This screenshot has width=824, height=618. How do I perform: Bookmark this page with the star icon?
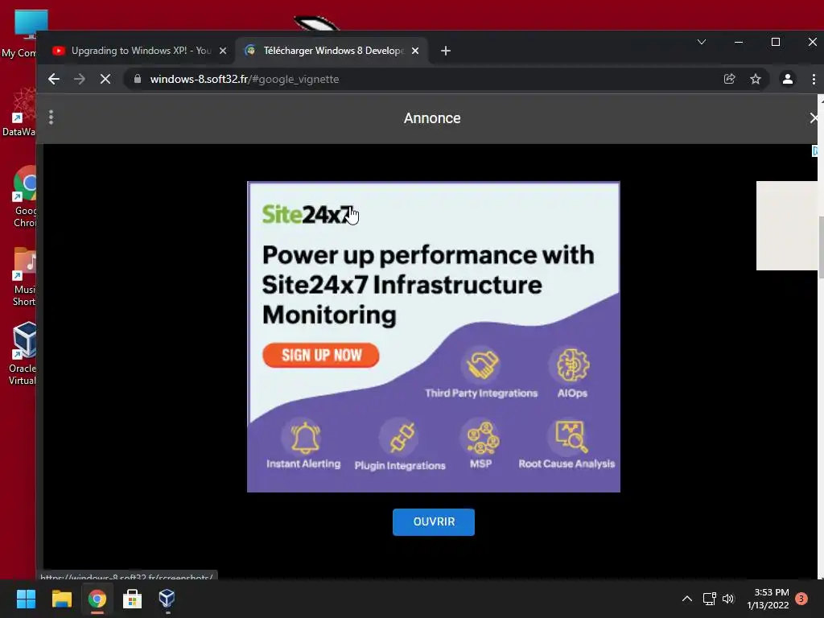(755, 79)
